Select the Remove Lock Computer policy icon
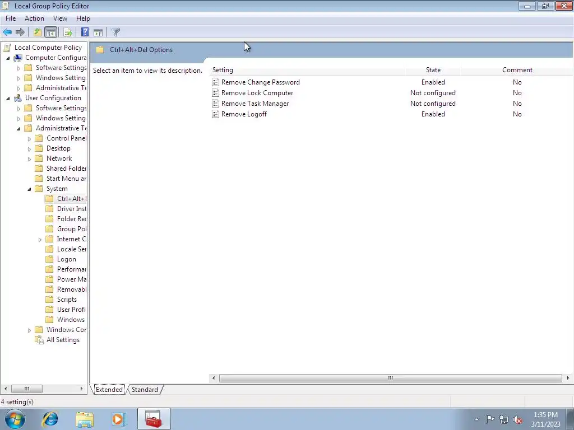Image resolution: width=574 pixels, height=430 pixels. (216, 93)
